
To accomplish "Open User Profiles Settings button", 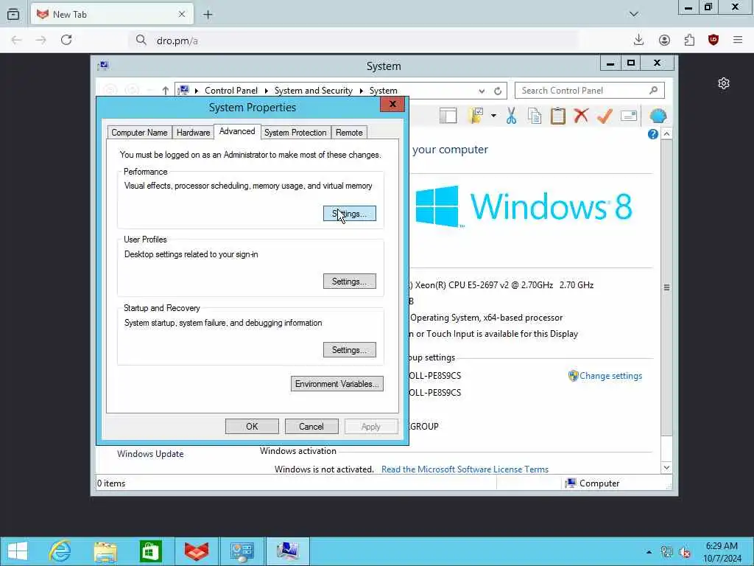I will tap(350, 282).
